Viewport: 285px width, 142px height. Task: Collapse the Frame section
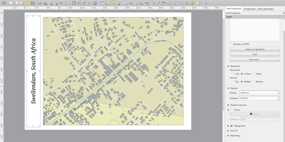coord(228,110)
